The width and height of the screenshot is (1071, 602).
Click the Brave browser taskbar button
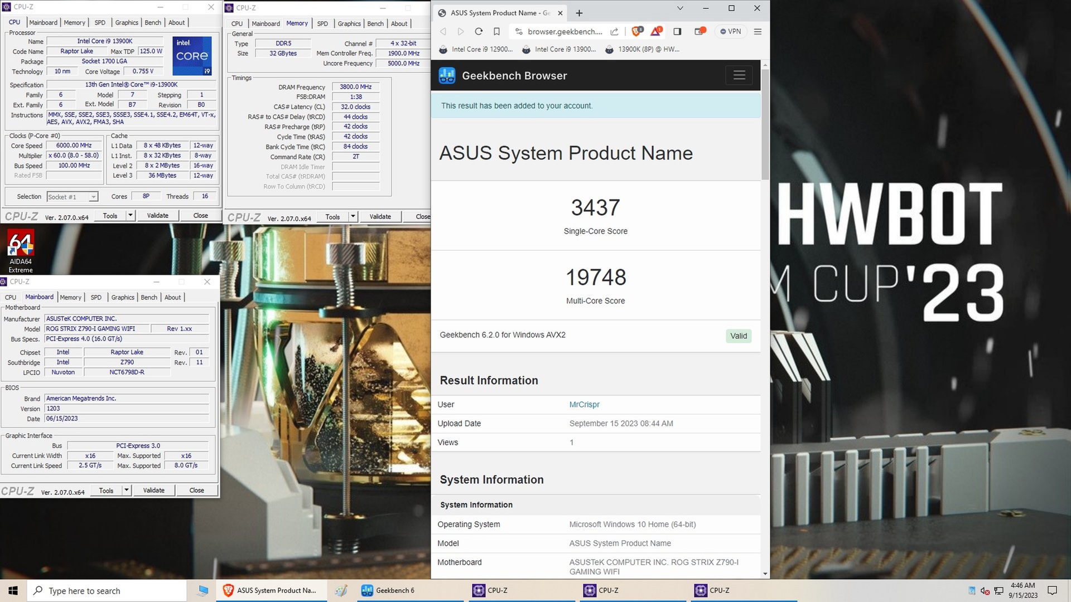[271, 590]
